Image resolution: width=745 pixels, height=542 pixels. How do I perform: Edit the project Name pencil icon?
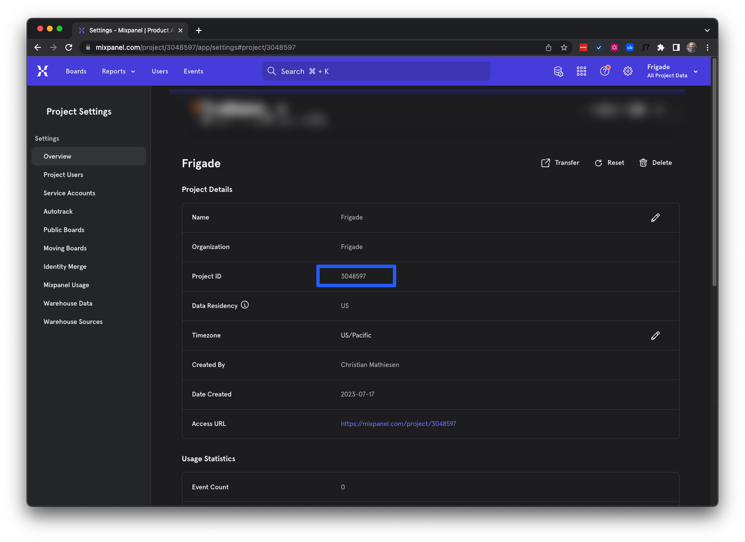point(656,218)
